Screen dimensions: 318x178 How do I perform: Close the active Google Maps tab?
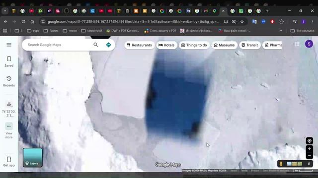click(223, 11)
